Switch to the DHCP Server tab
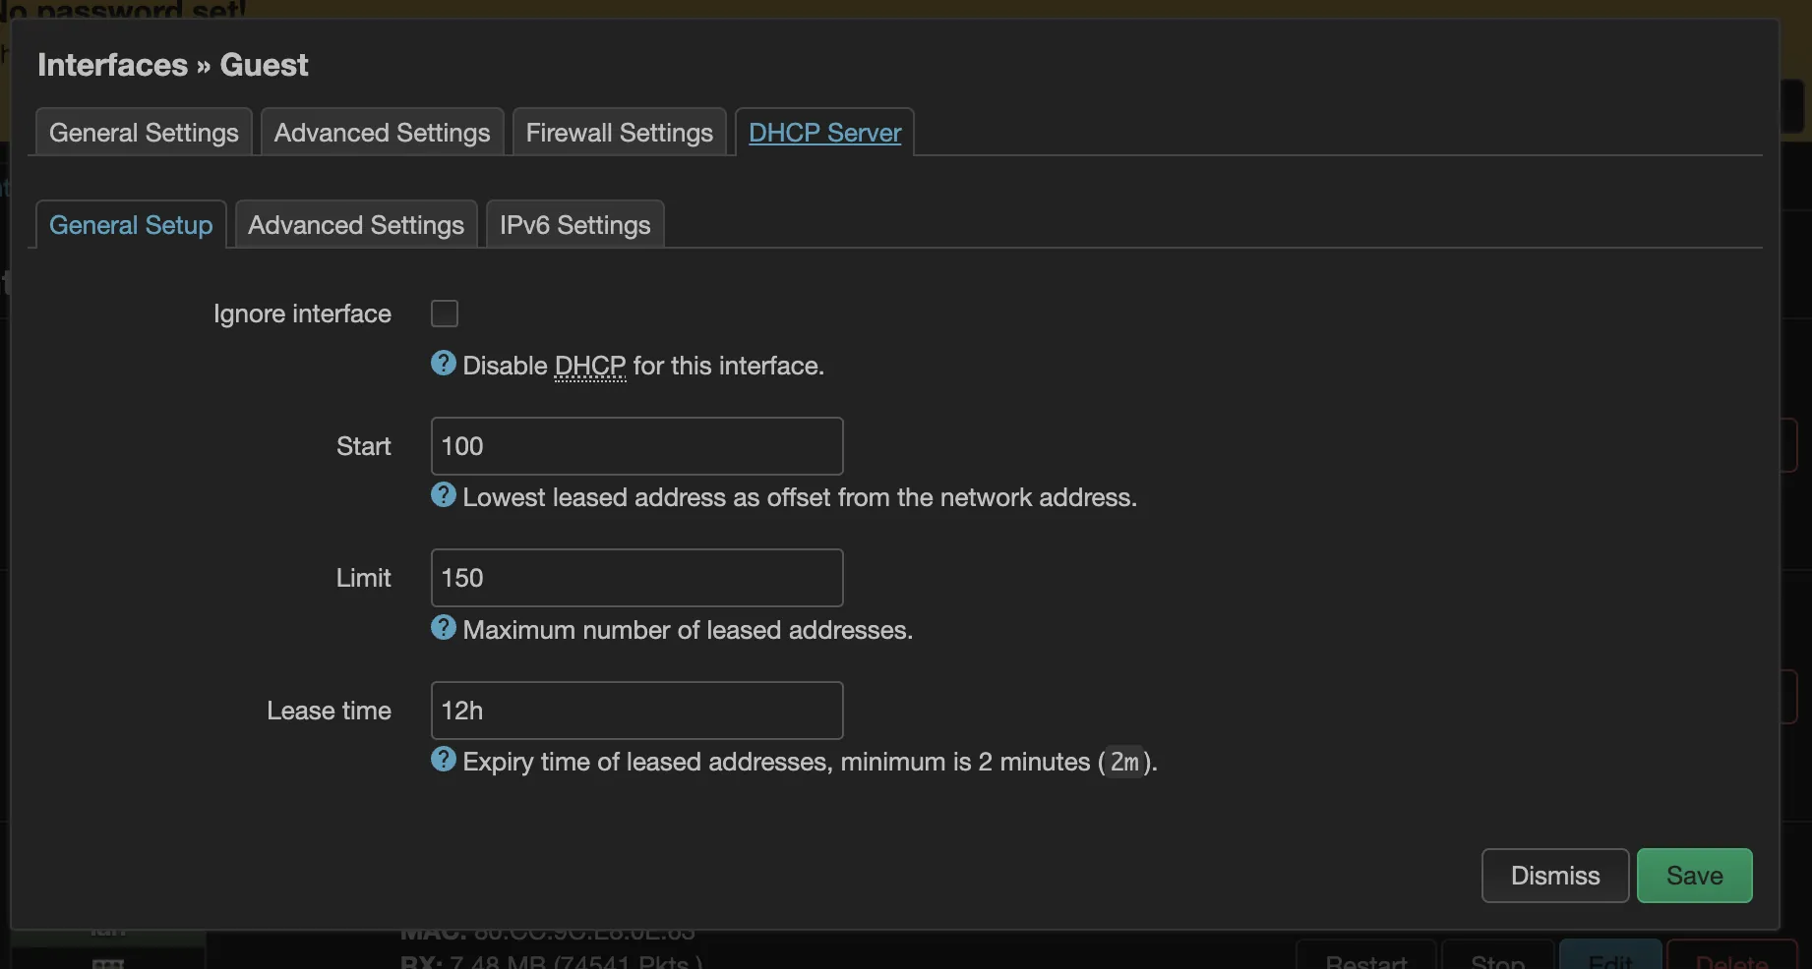 tap(824, 132)
